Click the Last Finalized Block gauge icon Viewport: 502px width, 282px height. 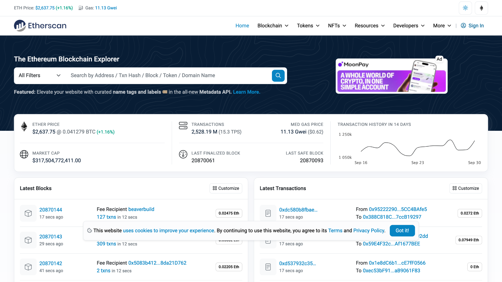coord(183,154)
